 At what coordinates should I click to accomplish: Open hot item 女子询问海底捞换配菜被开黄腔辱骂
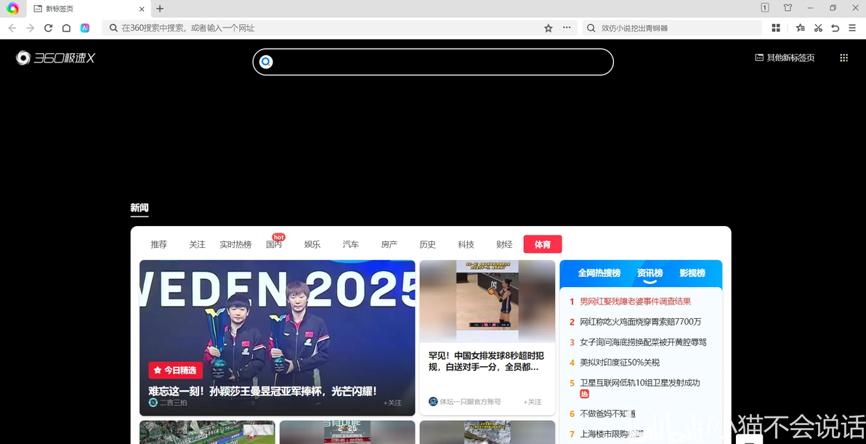[x=643, y=342]
